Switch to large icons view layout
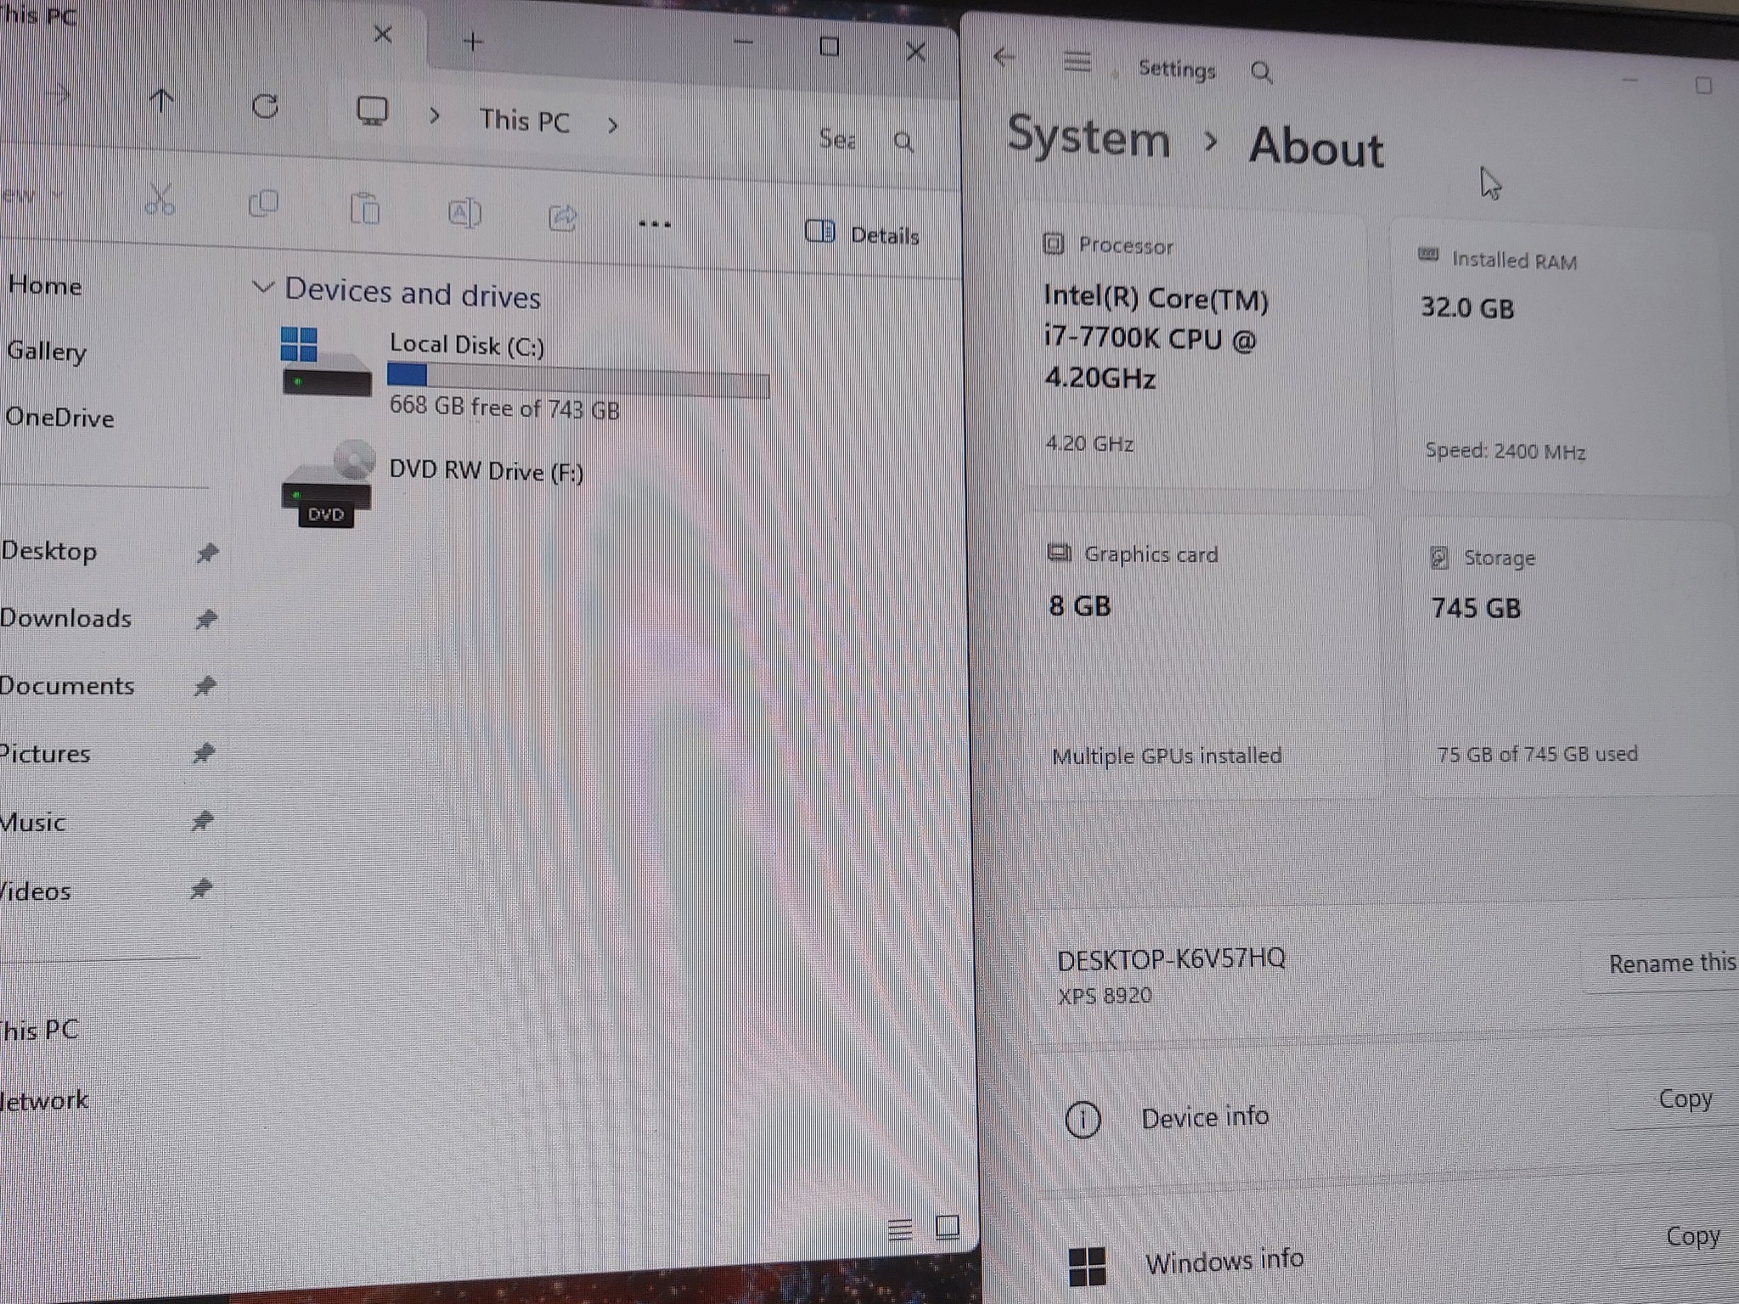The height and width of the screenshot is (1304, 1739). (948, 1227)
